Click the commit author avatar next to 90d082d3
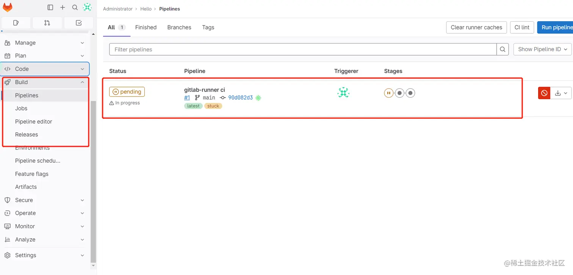The width and height of the screenshot is (573, 275). pos(258,98)
